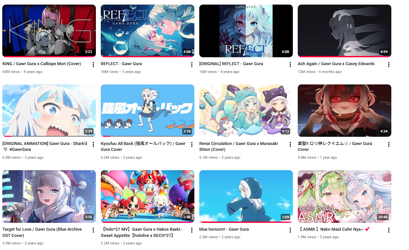
Task: Click the kebab icon next to Target for Love
Action: 93,230
